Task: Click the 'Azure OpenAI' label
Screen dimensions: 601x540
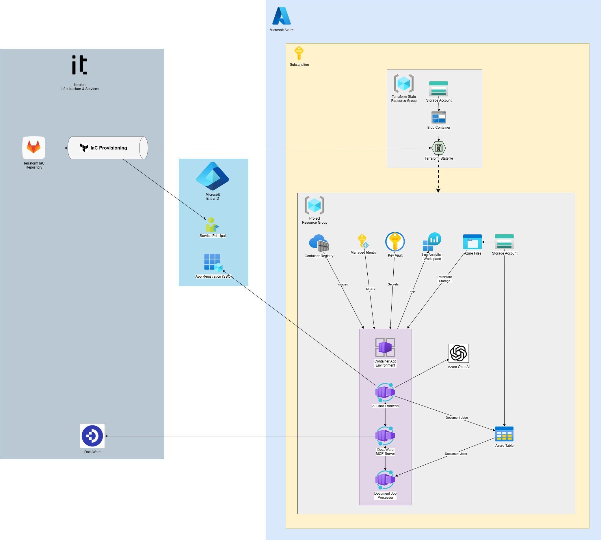Action: (x=458, y=367)
